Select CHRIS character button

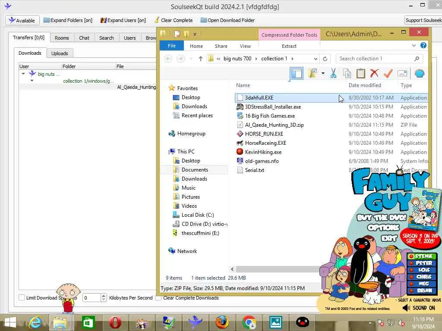[x=422, y=277]
